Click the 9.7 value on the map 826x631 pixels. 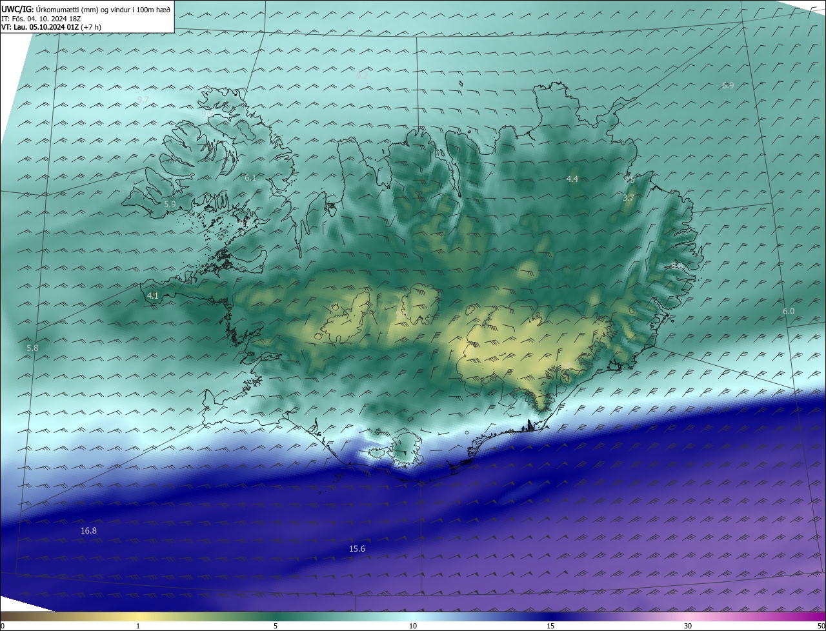tap(143, 99)
